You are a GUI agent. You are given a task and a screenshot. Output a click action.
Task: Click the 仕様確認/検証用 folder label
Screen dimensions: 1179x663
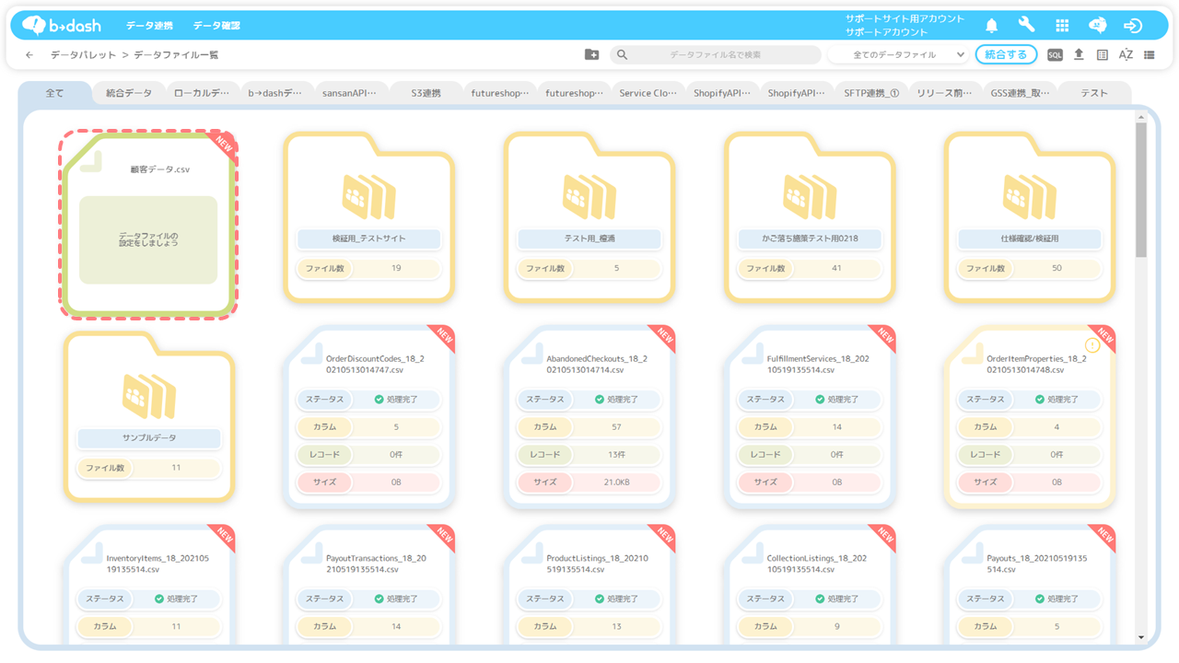point(1030,238)
